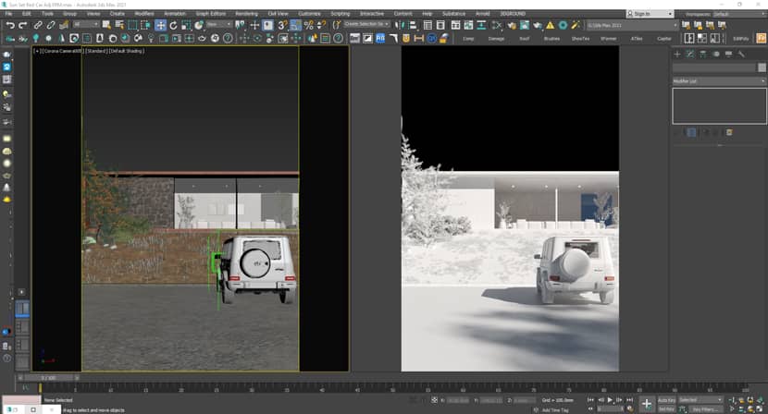Select the Rotate transform tool
Viewport: 768px width, 414px height.
pos(173,25)
